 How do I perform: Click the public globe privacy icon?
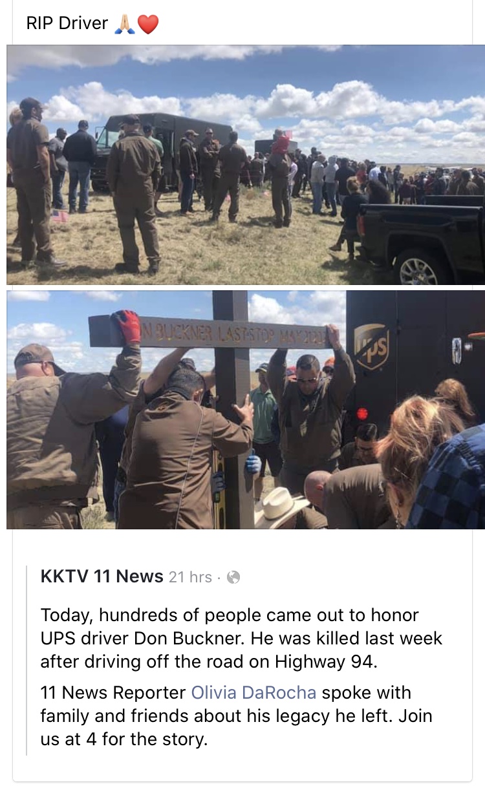pyautogui.click(x=233, y=577)
